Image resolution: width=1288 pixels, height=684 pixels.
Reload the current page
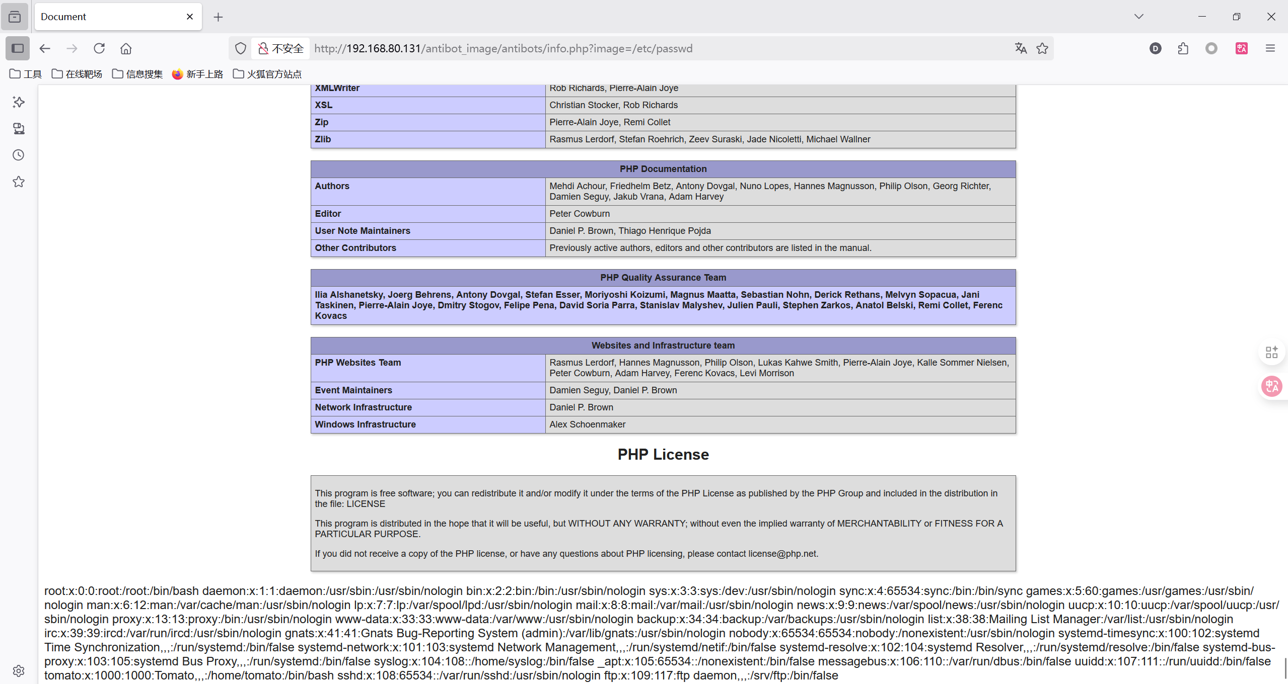(x=99, y=48)
